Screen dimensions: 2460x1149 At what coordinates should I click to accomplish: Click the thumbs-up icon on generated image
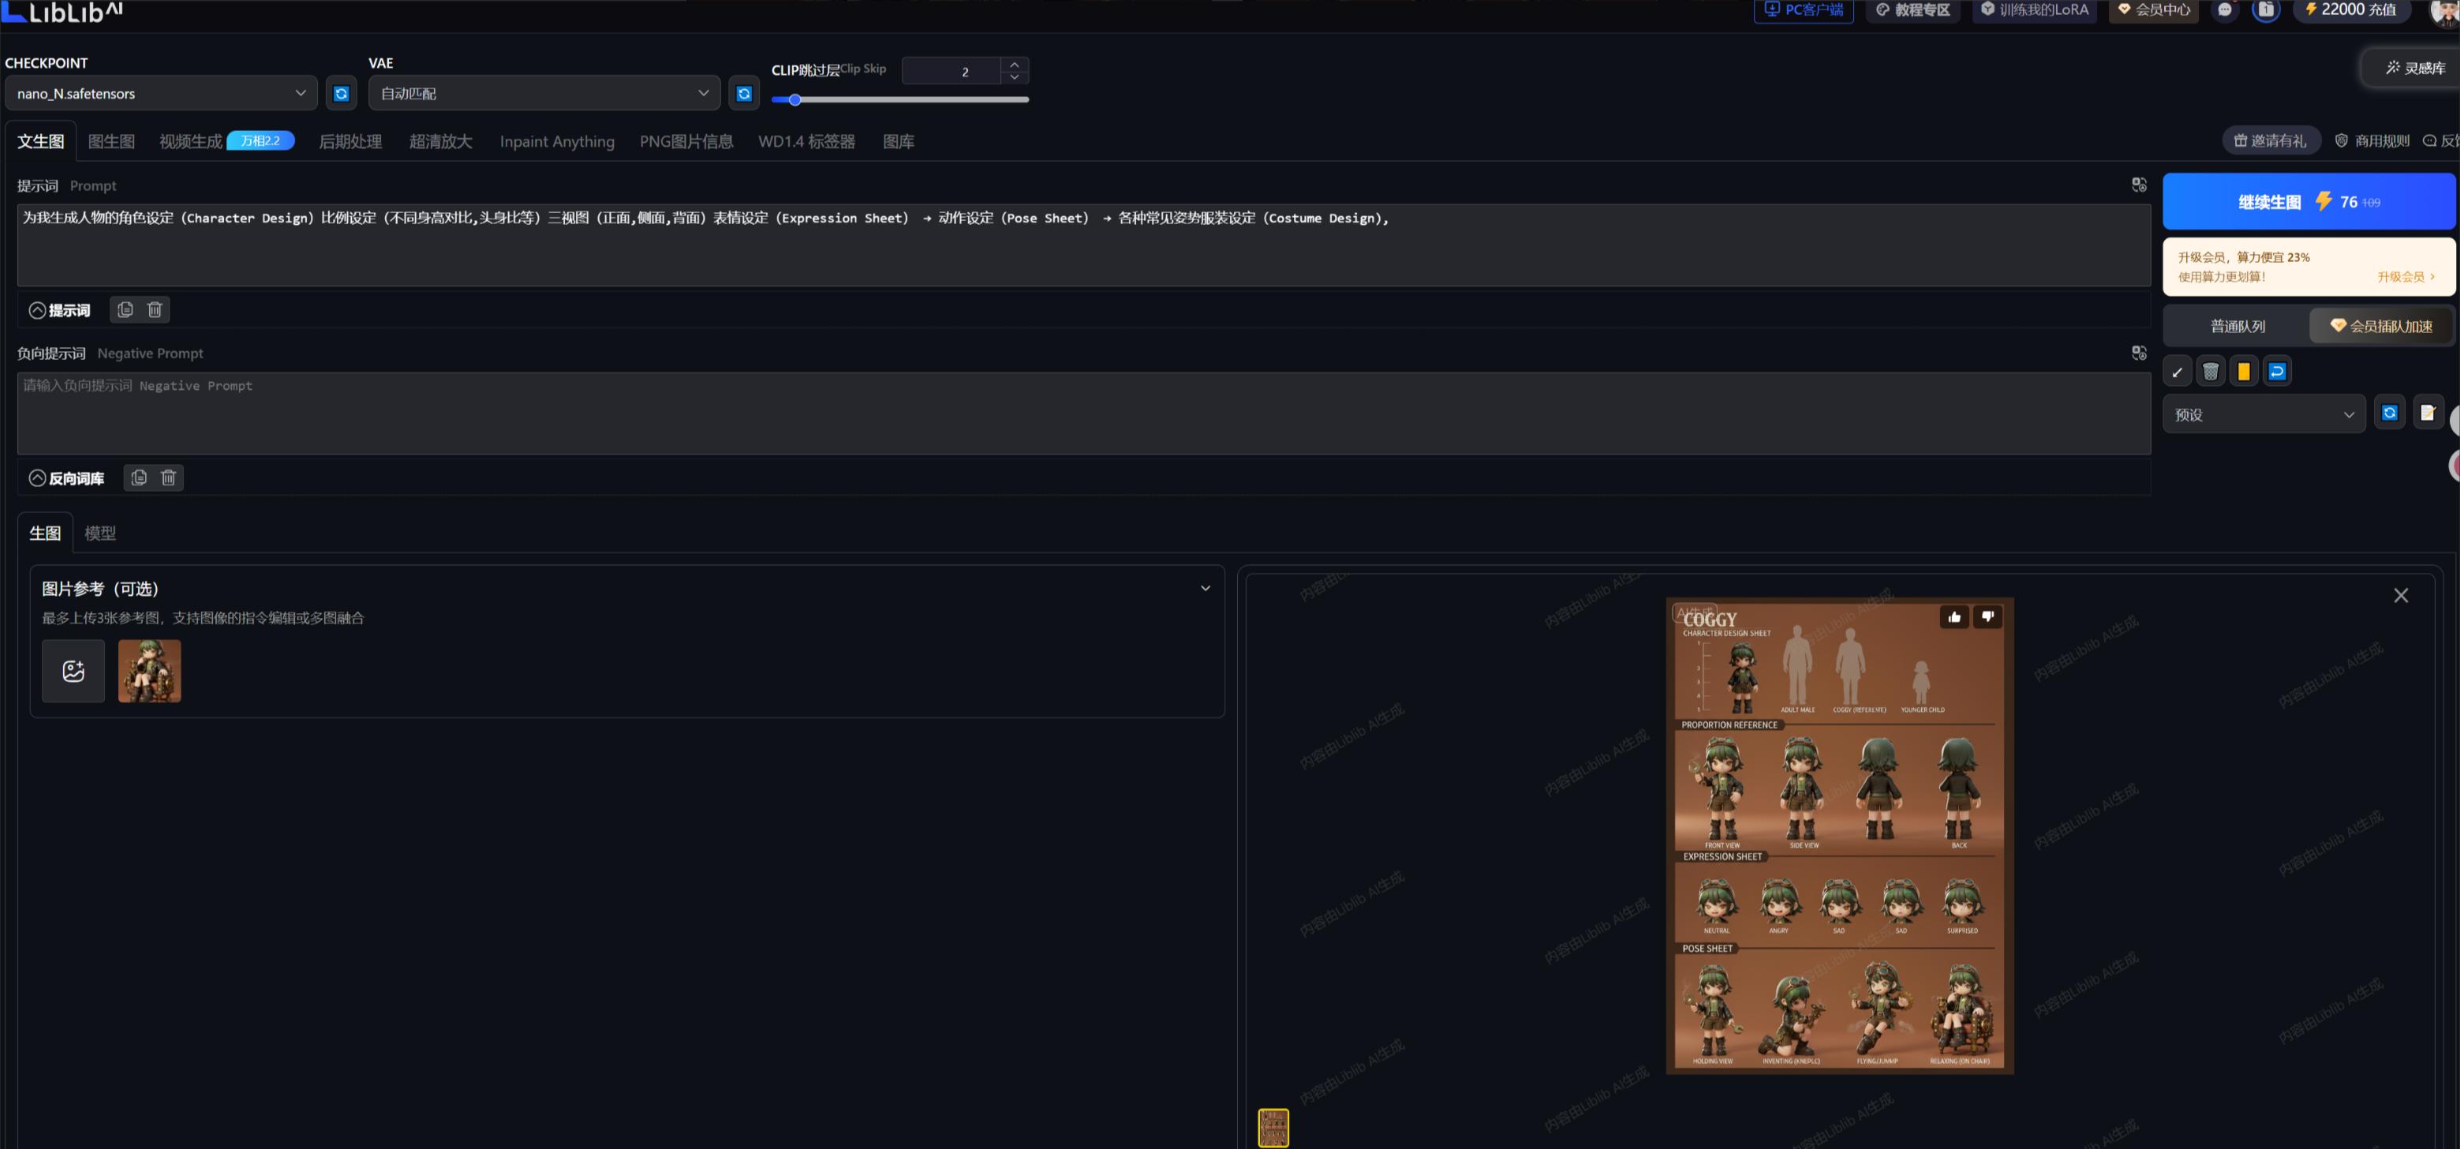click(x=1953, y=617)
